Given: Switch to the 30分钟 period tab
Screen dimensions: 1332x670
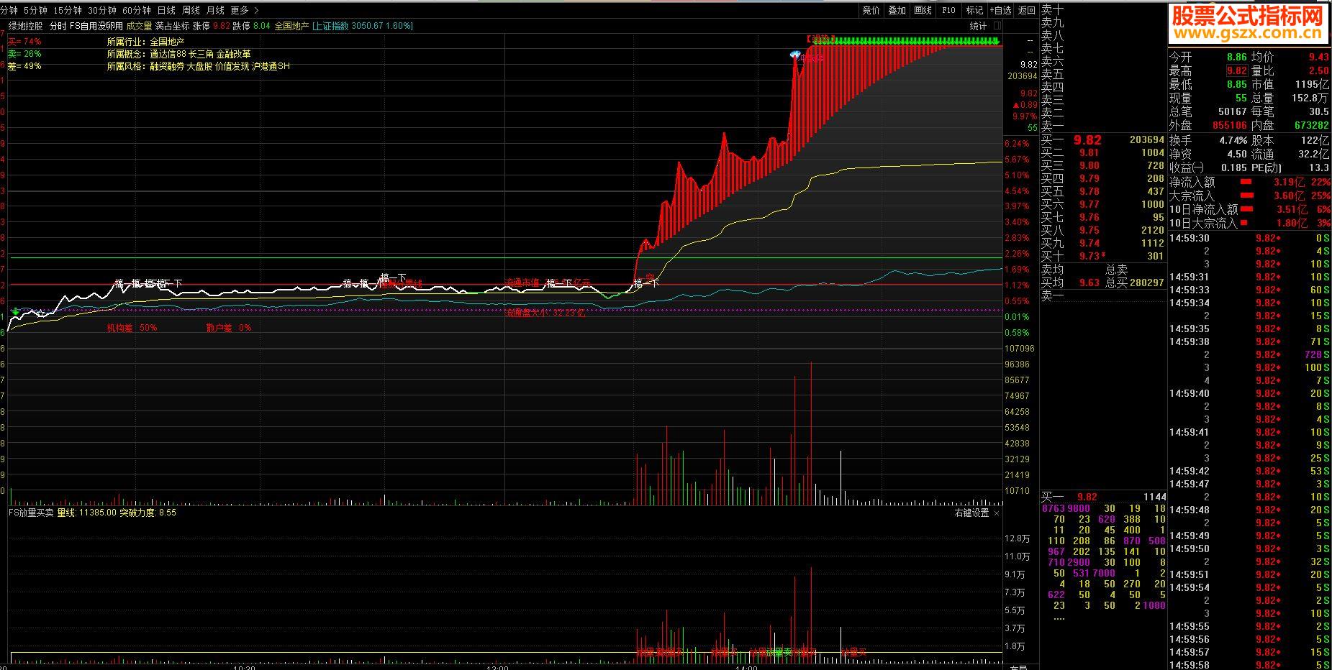Looking at the screenshot, I should (x=102, y=10).
